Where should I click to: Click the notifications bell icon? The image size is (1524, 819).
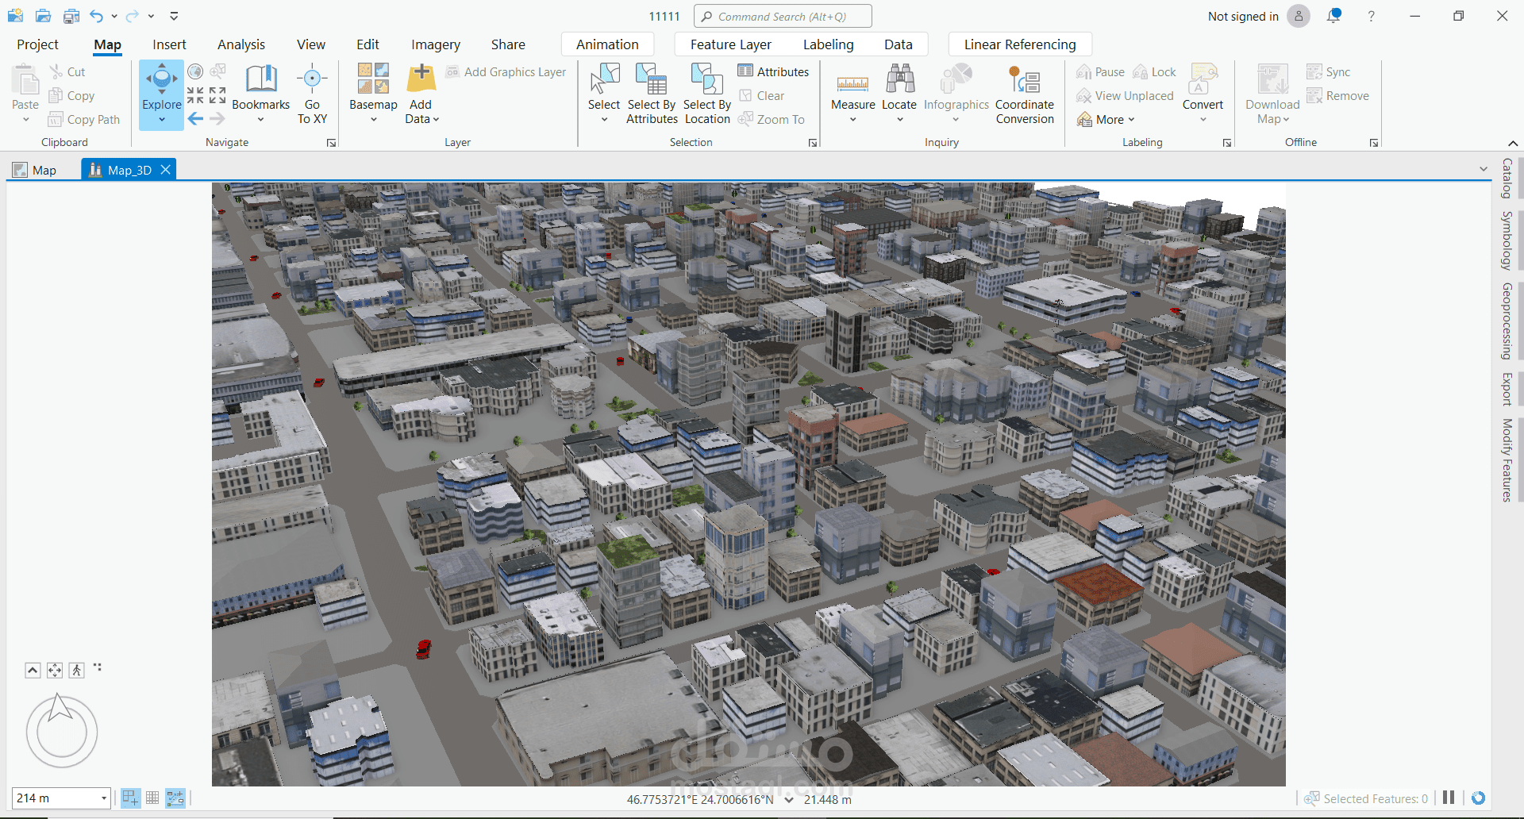[x=1333, y=16]
